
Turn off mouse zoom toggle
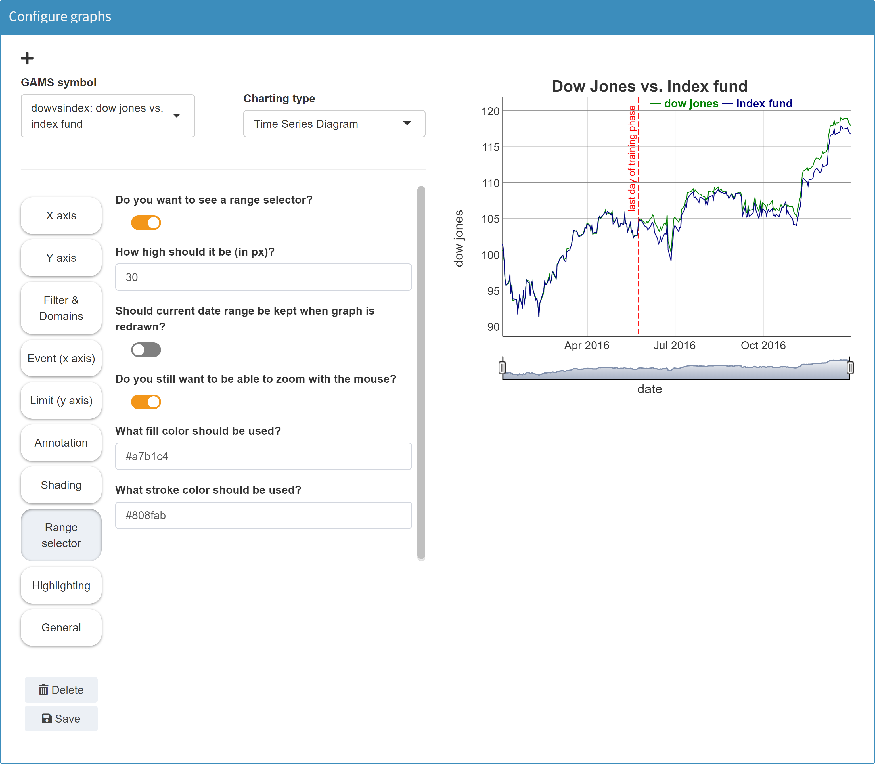146,402
